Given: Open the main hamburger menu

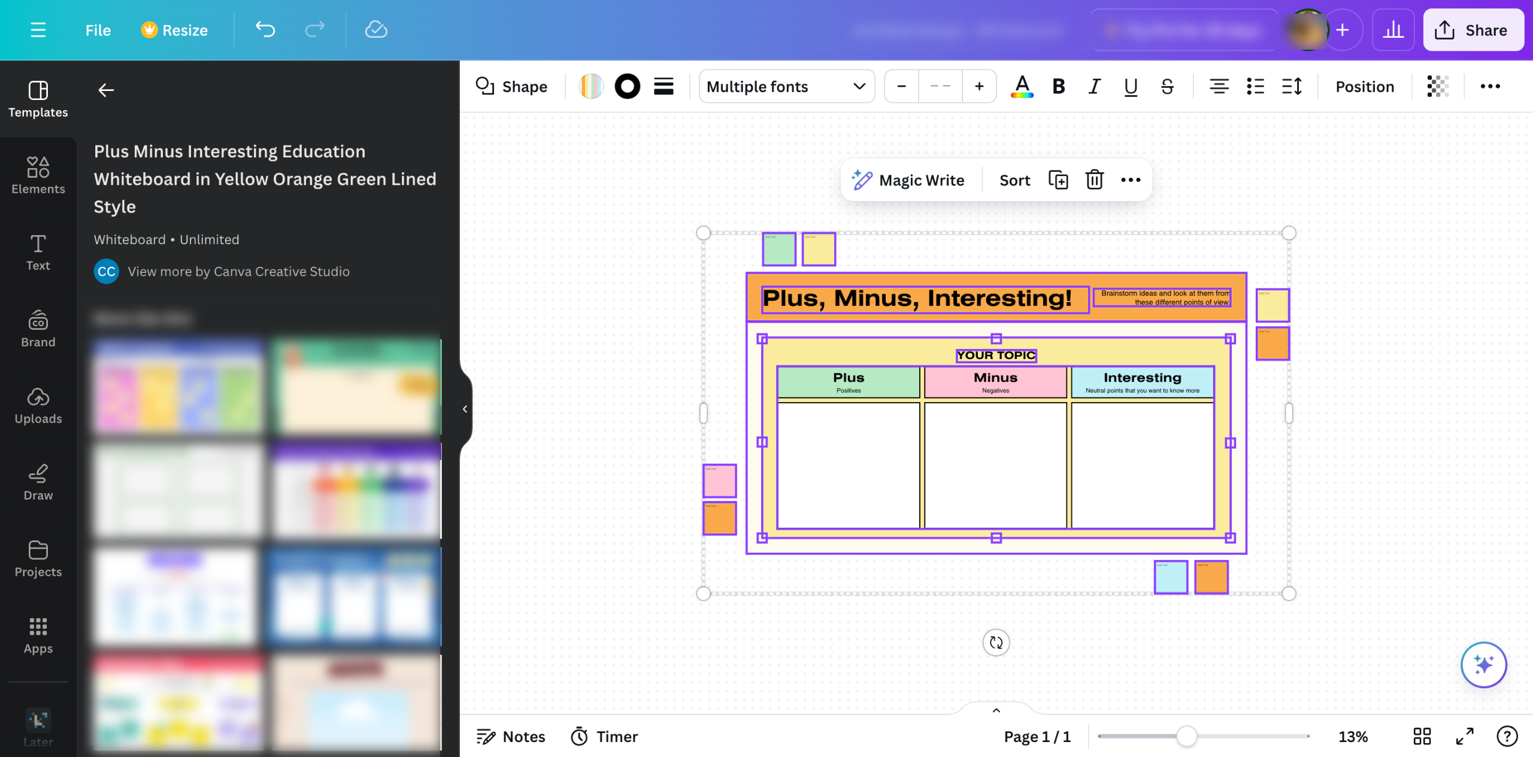Looking at the screenshot, I should (38, 30).
